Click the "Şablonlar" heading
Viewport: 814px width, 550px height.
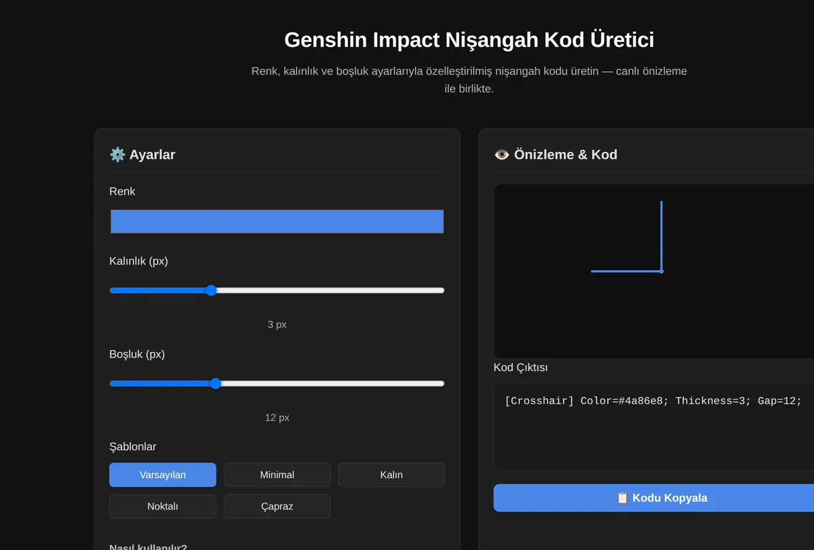[x=133, y=446]
